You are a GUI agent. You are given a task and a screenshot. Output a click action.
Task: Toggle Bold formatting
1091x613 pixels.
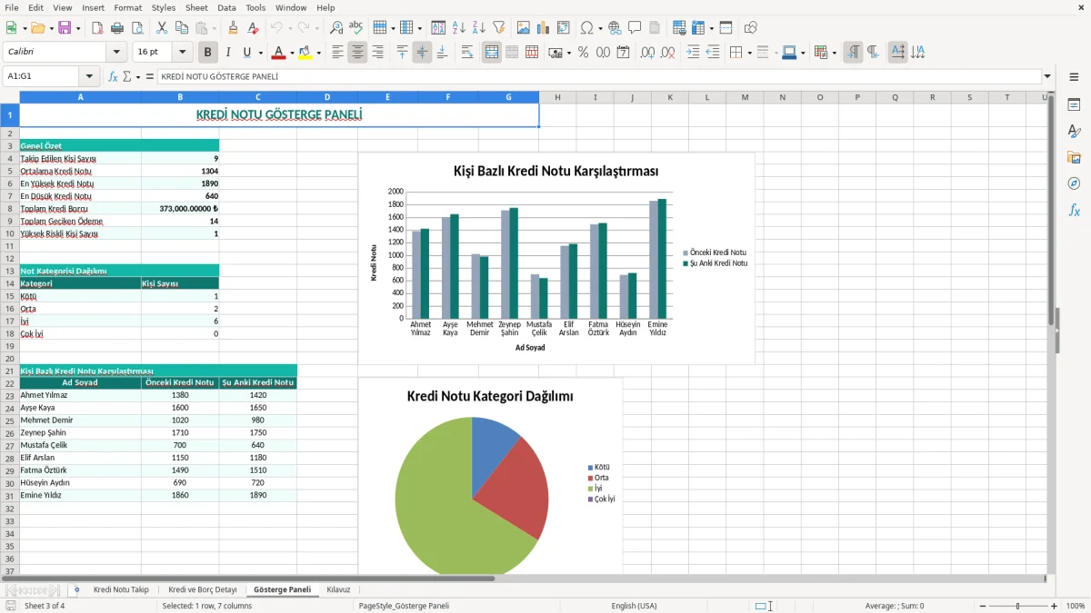pos(208,53)
